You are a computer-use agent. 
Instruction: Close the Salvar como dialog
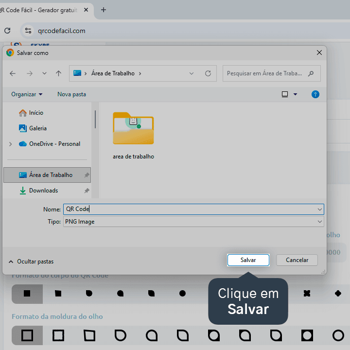click(319, 52)
